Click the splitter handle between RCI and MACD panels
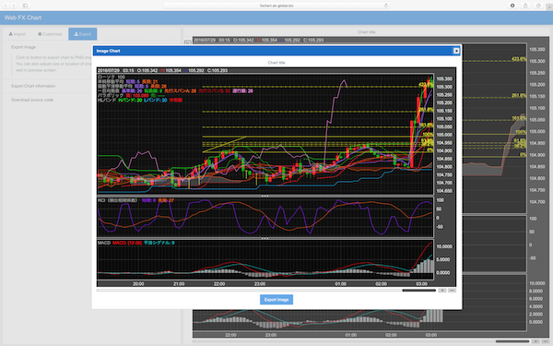This screenshot has height=346, width=553. (265, 238)
